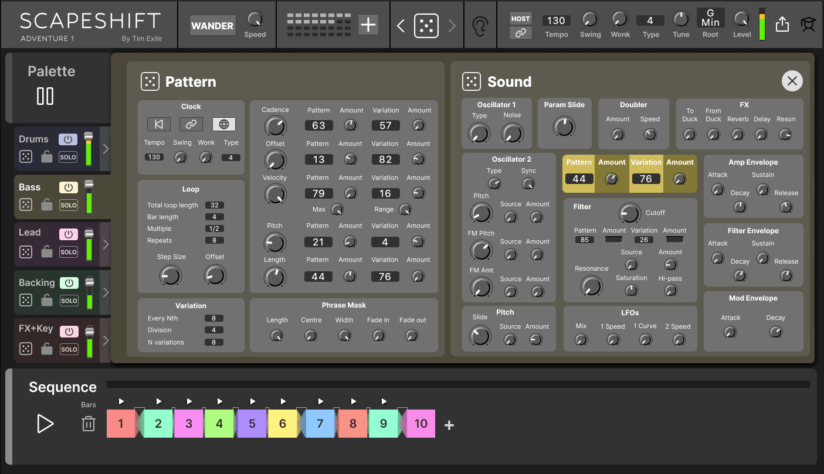The height and width of the screenshot is (474, 824).
Task: Randomize the Lead track with its dice icon
Action: coord(26,252)
